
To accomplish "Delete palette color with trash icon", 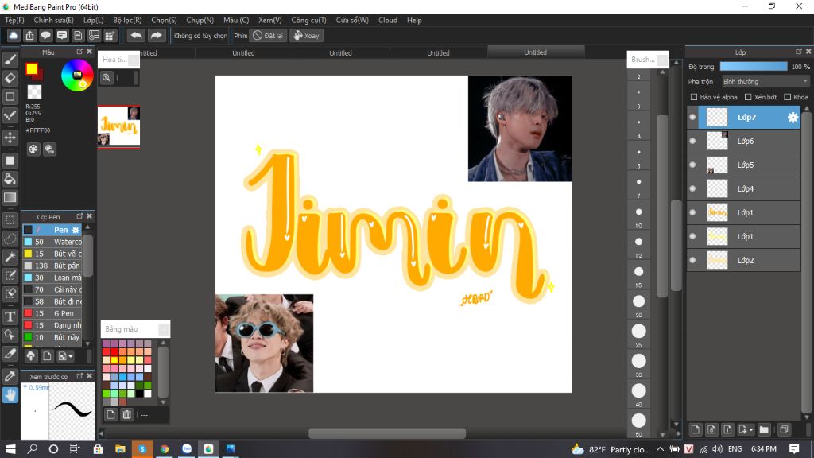I will point(126,414).
